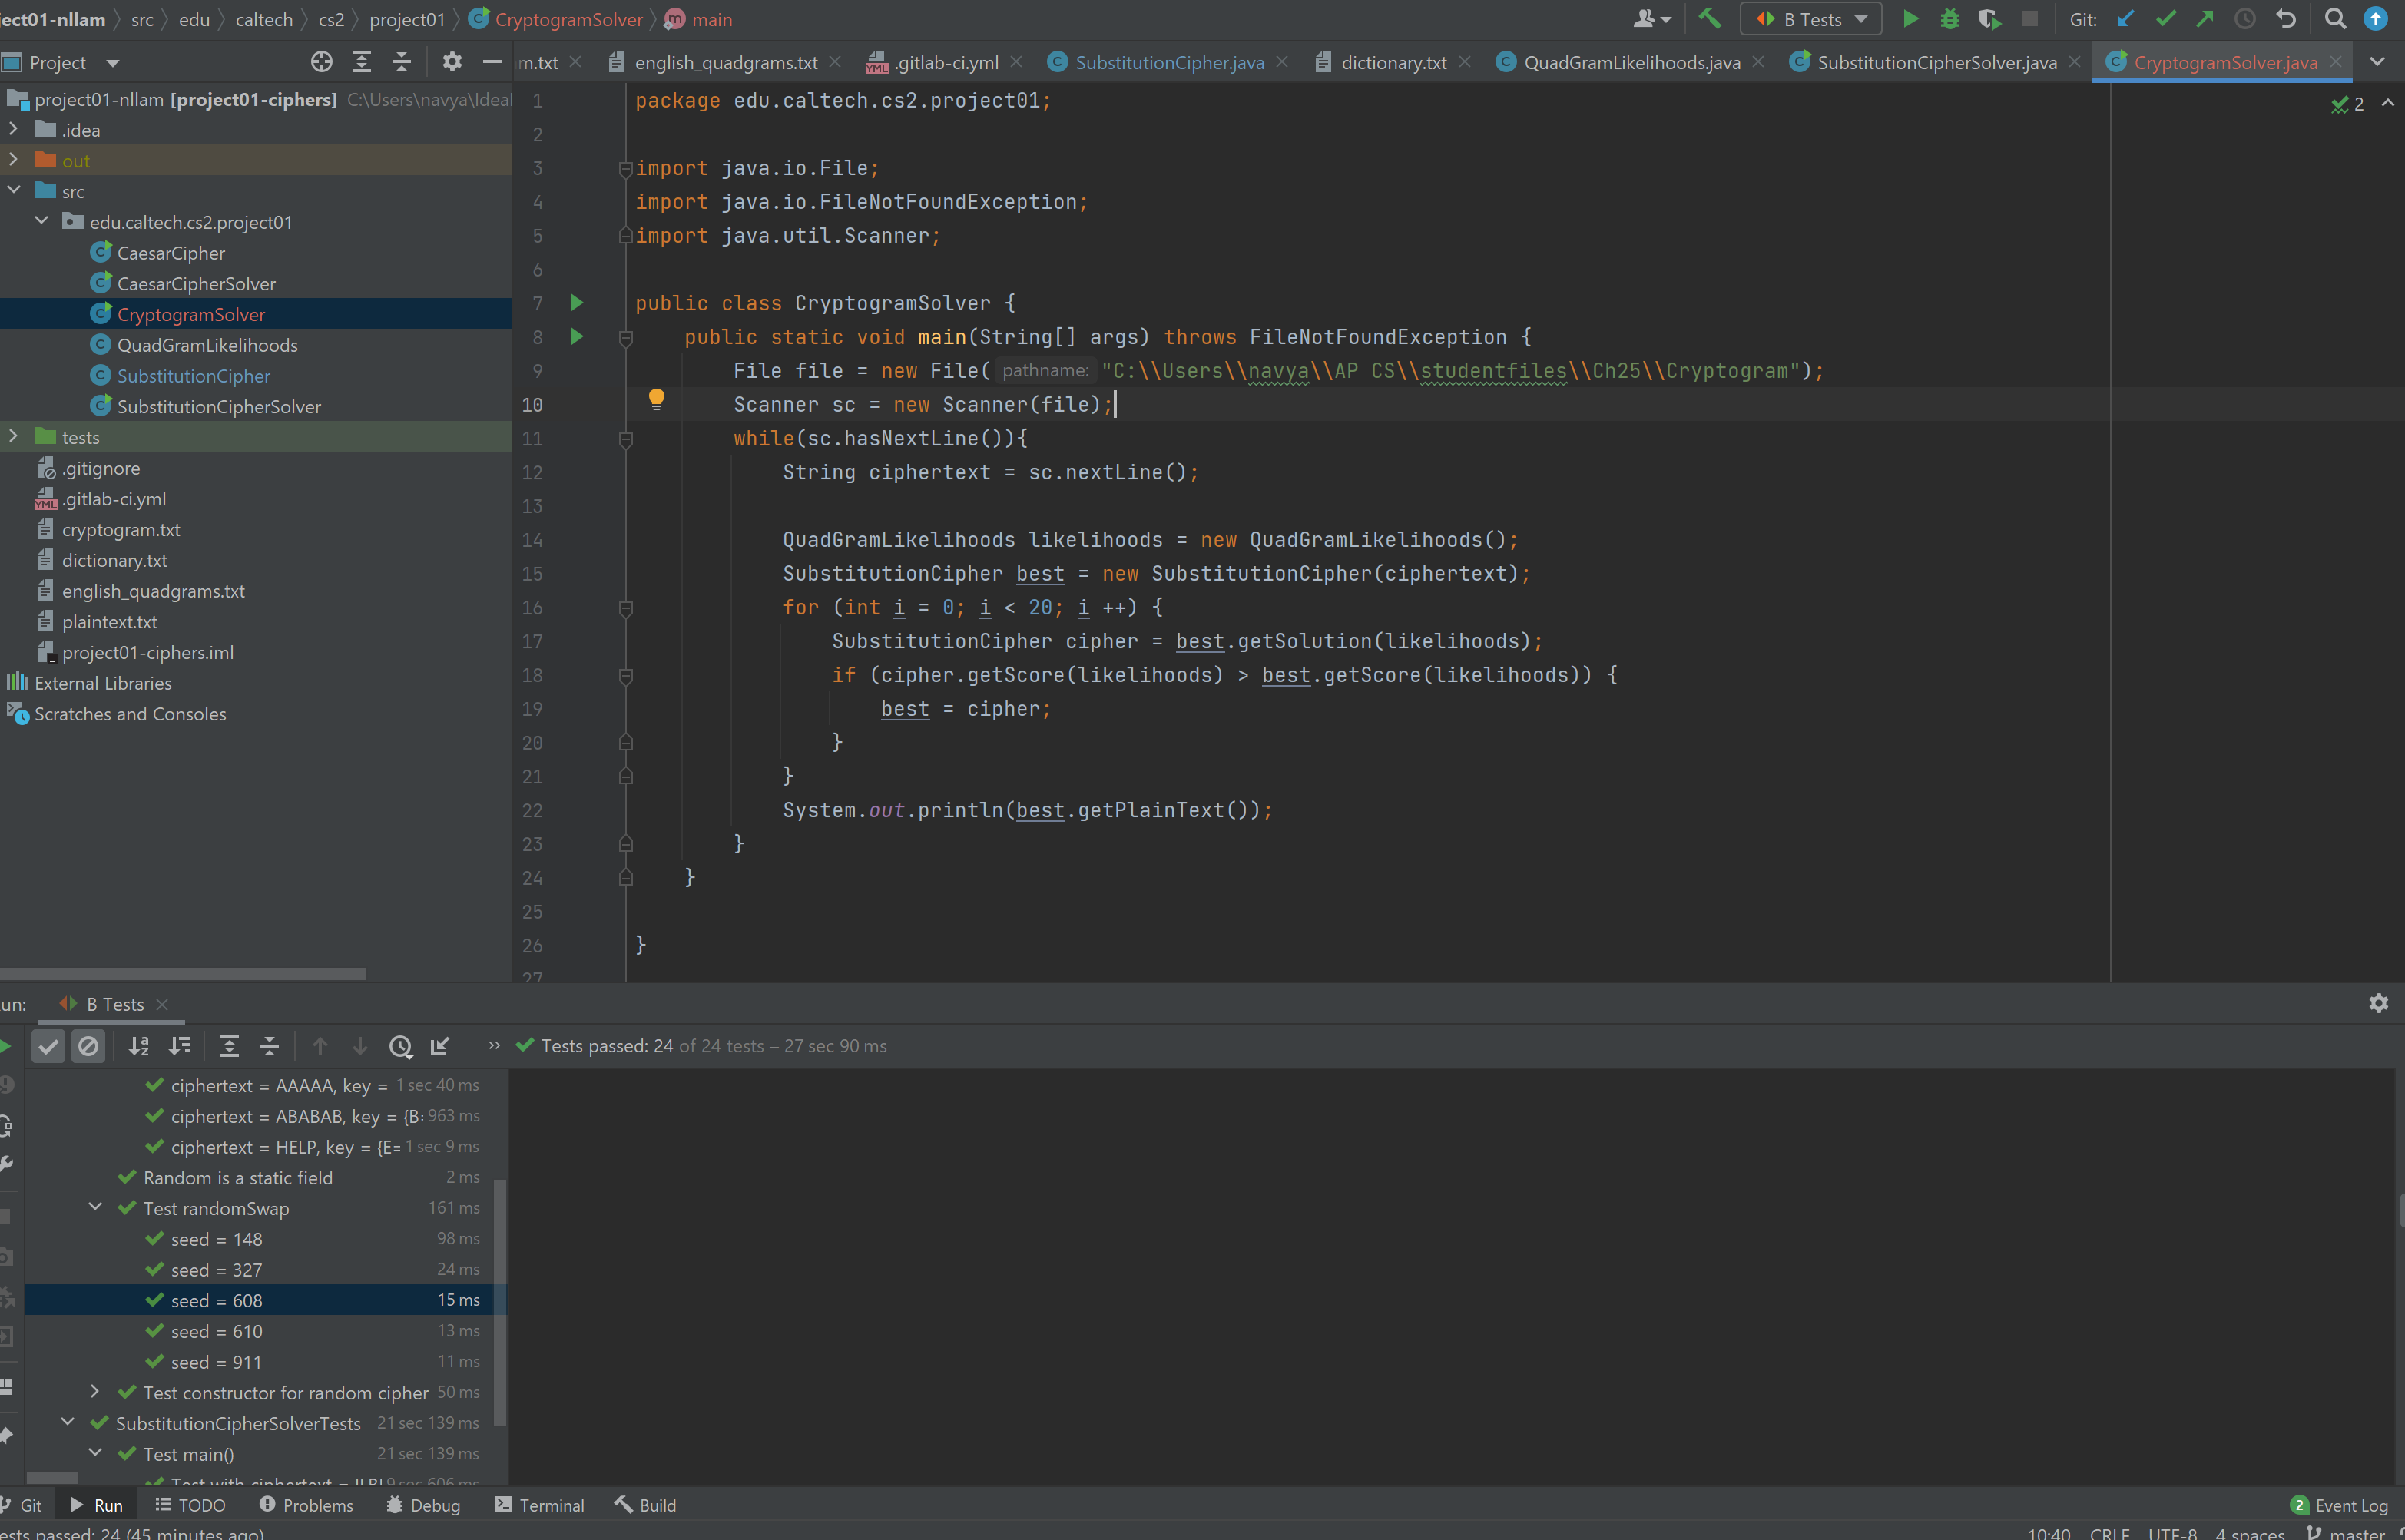This screenshot has width=2405, height=1540.
Task: Run B Tests with green play button
Action: [x=1910, y=19]
